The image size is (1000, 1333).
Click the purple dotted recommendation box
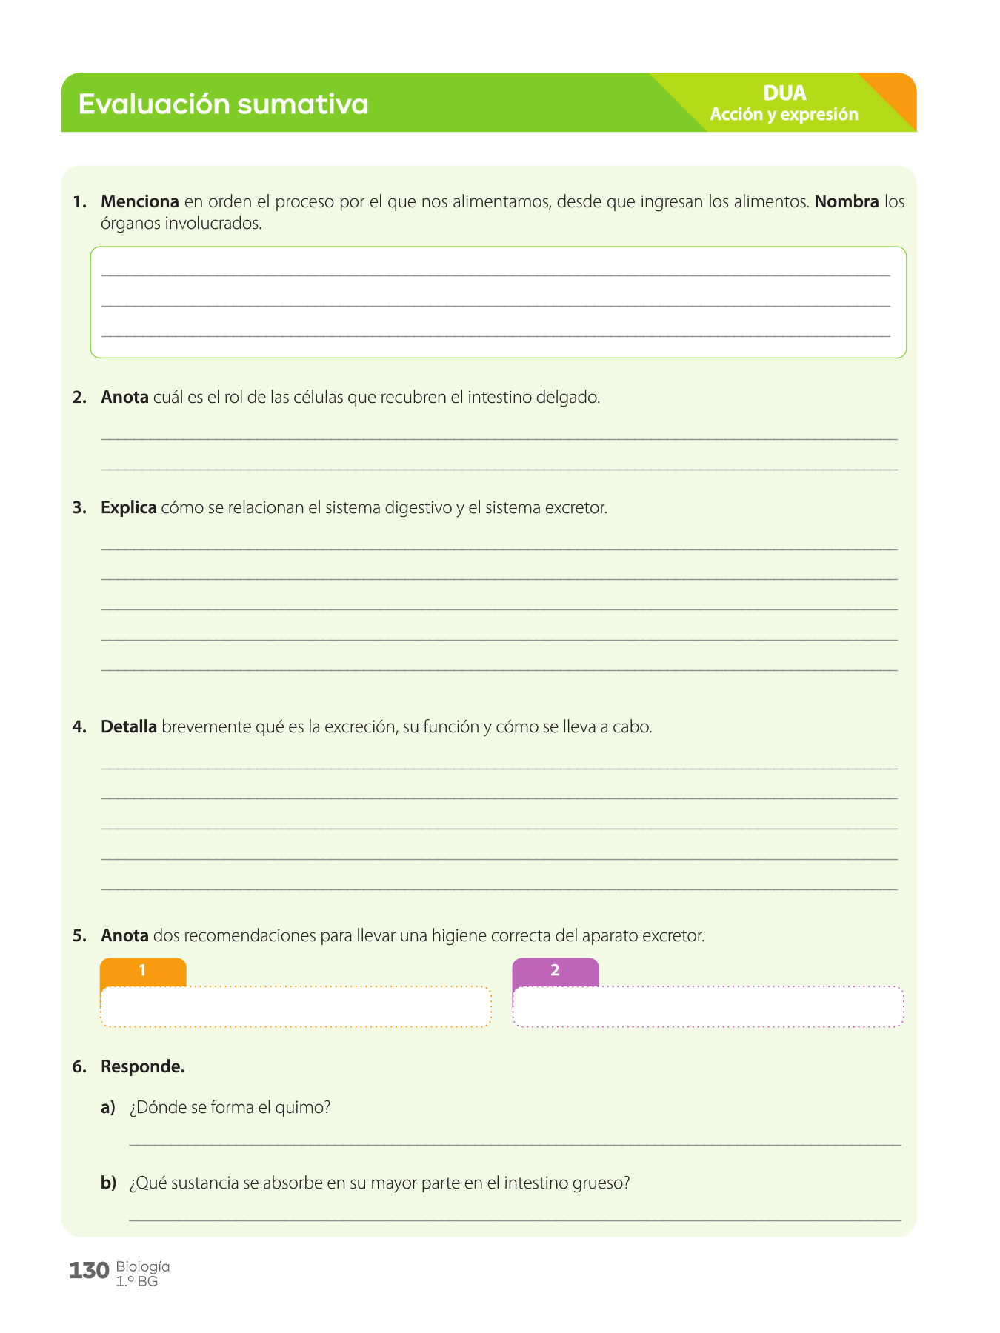tap(708, 1006)
